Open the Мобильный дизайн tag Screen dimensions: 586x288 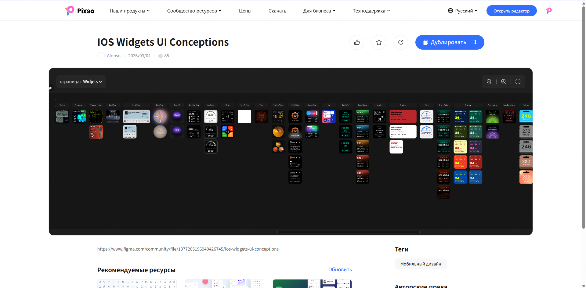coord(421,264)
